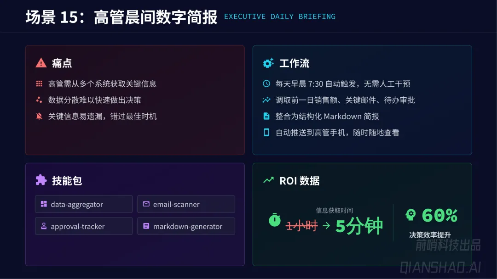
Task: Click the 60% efficiency figure
Action: [439, 216]
